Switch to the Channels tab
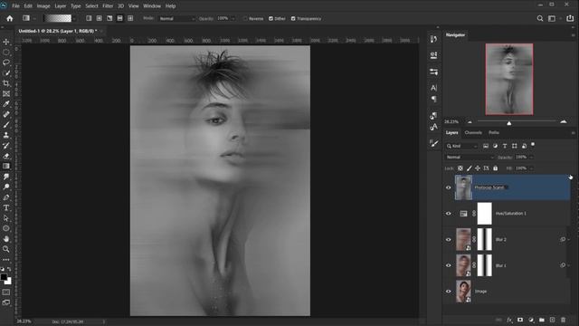Viewport: 579px width, 326px height. coord(473,132)
